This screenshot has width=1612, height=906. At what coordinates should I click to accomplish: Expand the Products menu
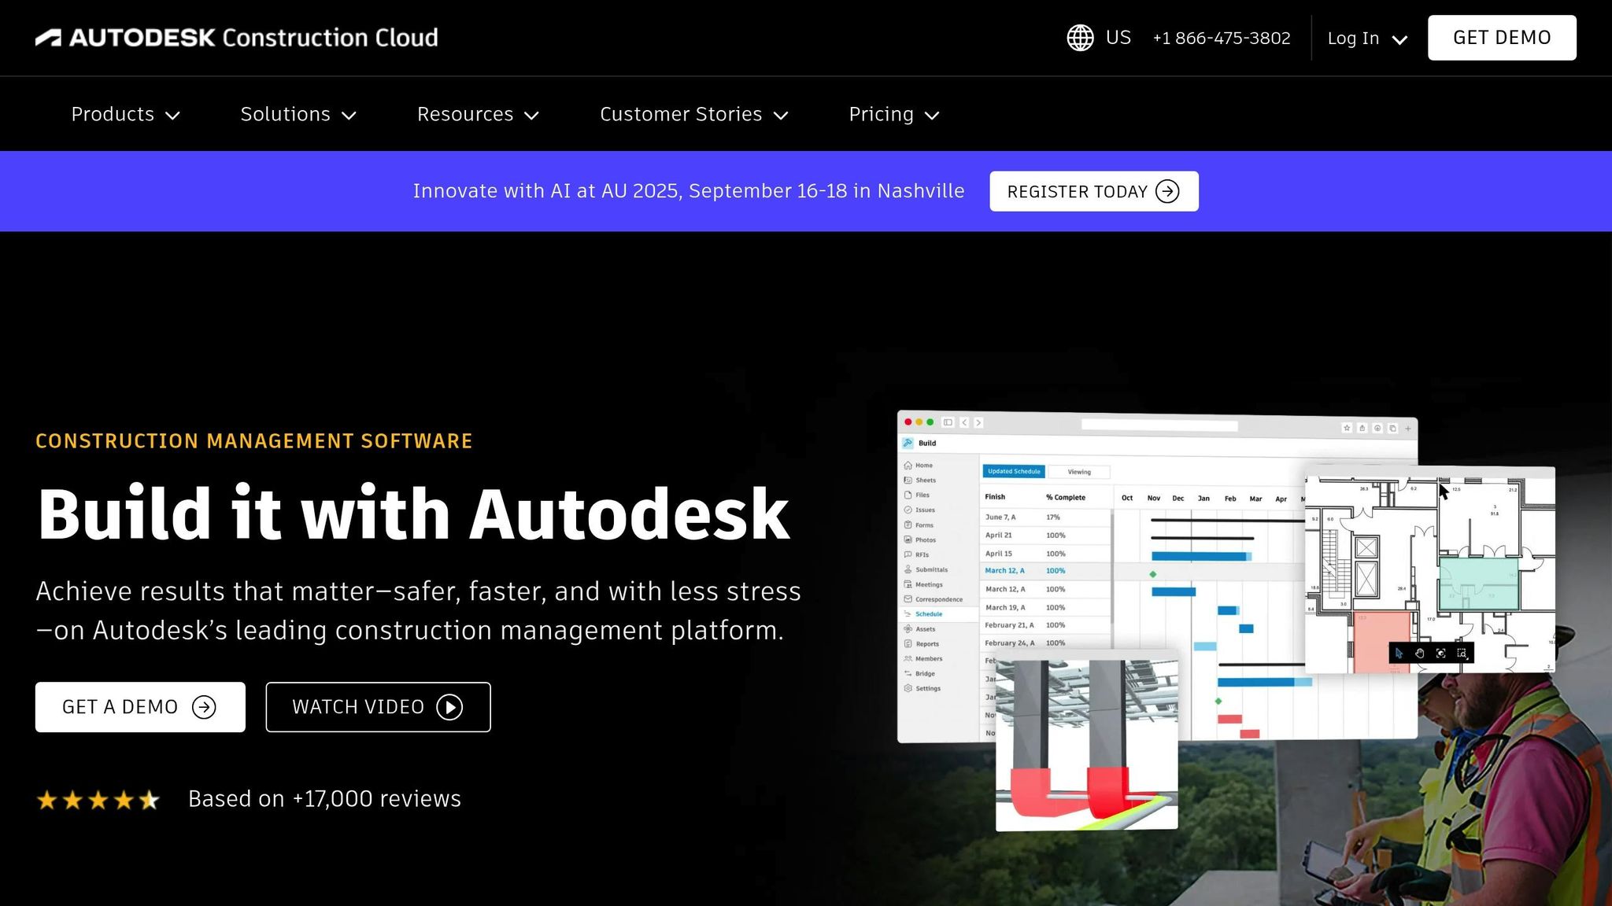126,114
